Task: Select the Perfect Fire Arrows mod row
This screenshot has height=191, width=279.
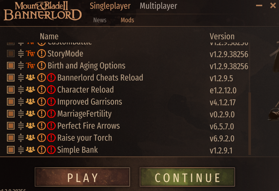Action: tap(127, 126)
